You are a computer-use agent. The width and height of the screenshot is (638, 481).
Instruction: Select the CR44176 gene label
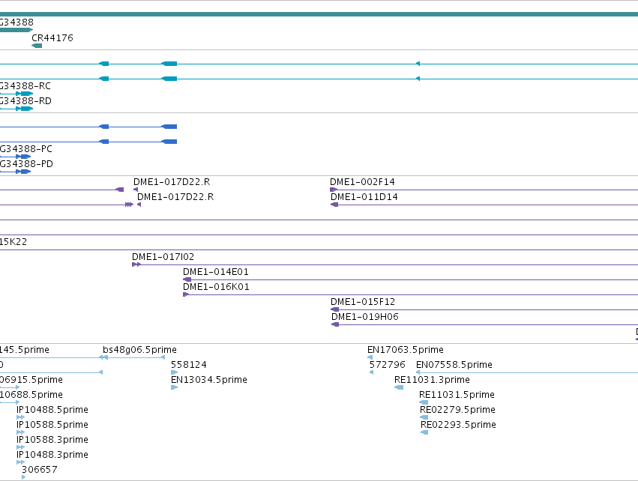tap(52, 37)
